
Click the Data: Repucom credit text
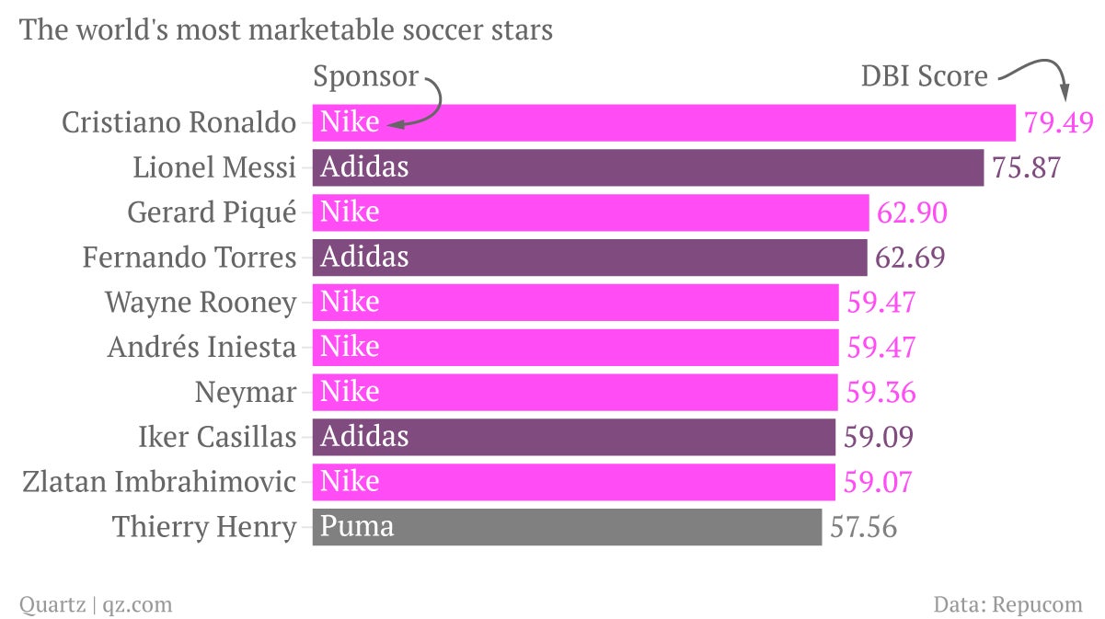(1008, 604)
